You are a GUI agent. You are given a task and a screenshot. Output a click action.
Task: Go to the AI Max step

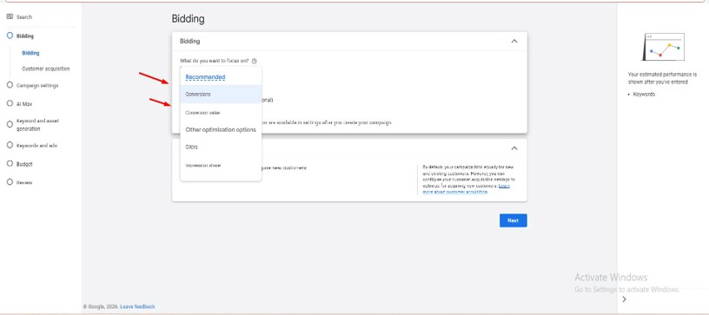pyautogui.click(x=24, y=104)
